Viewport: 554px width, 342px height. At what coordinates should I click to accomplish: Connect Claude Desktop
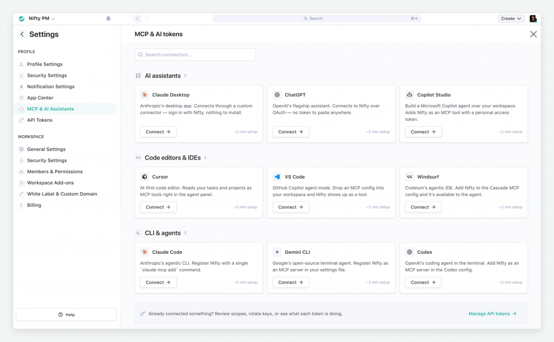[159, 132]
